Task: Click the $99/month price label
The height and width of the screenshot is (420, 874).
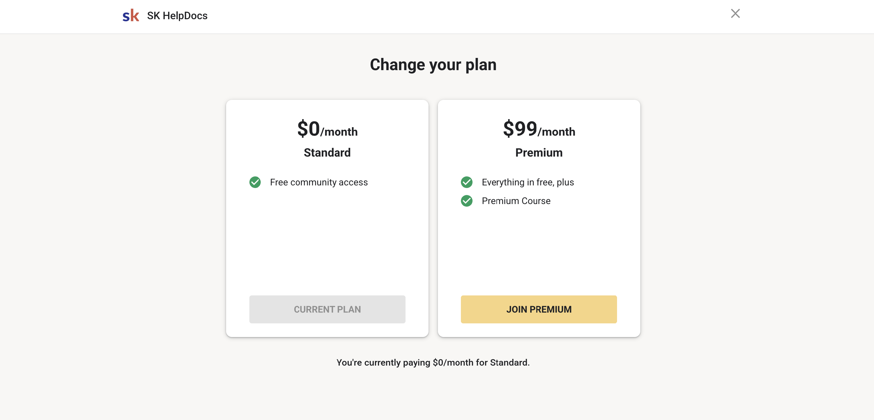Action: pos(539,129)
